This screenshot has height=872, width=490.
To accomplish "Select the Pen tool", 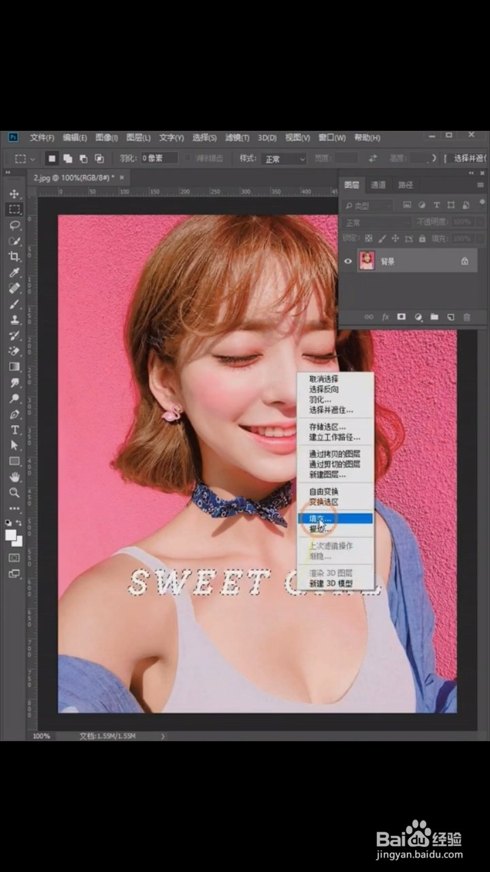I will point(14,414).
